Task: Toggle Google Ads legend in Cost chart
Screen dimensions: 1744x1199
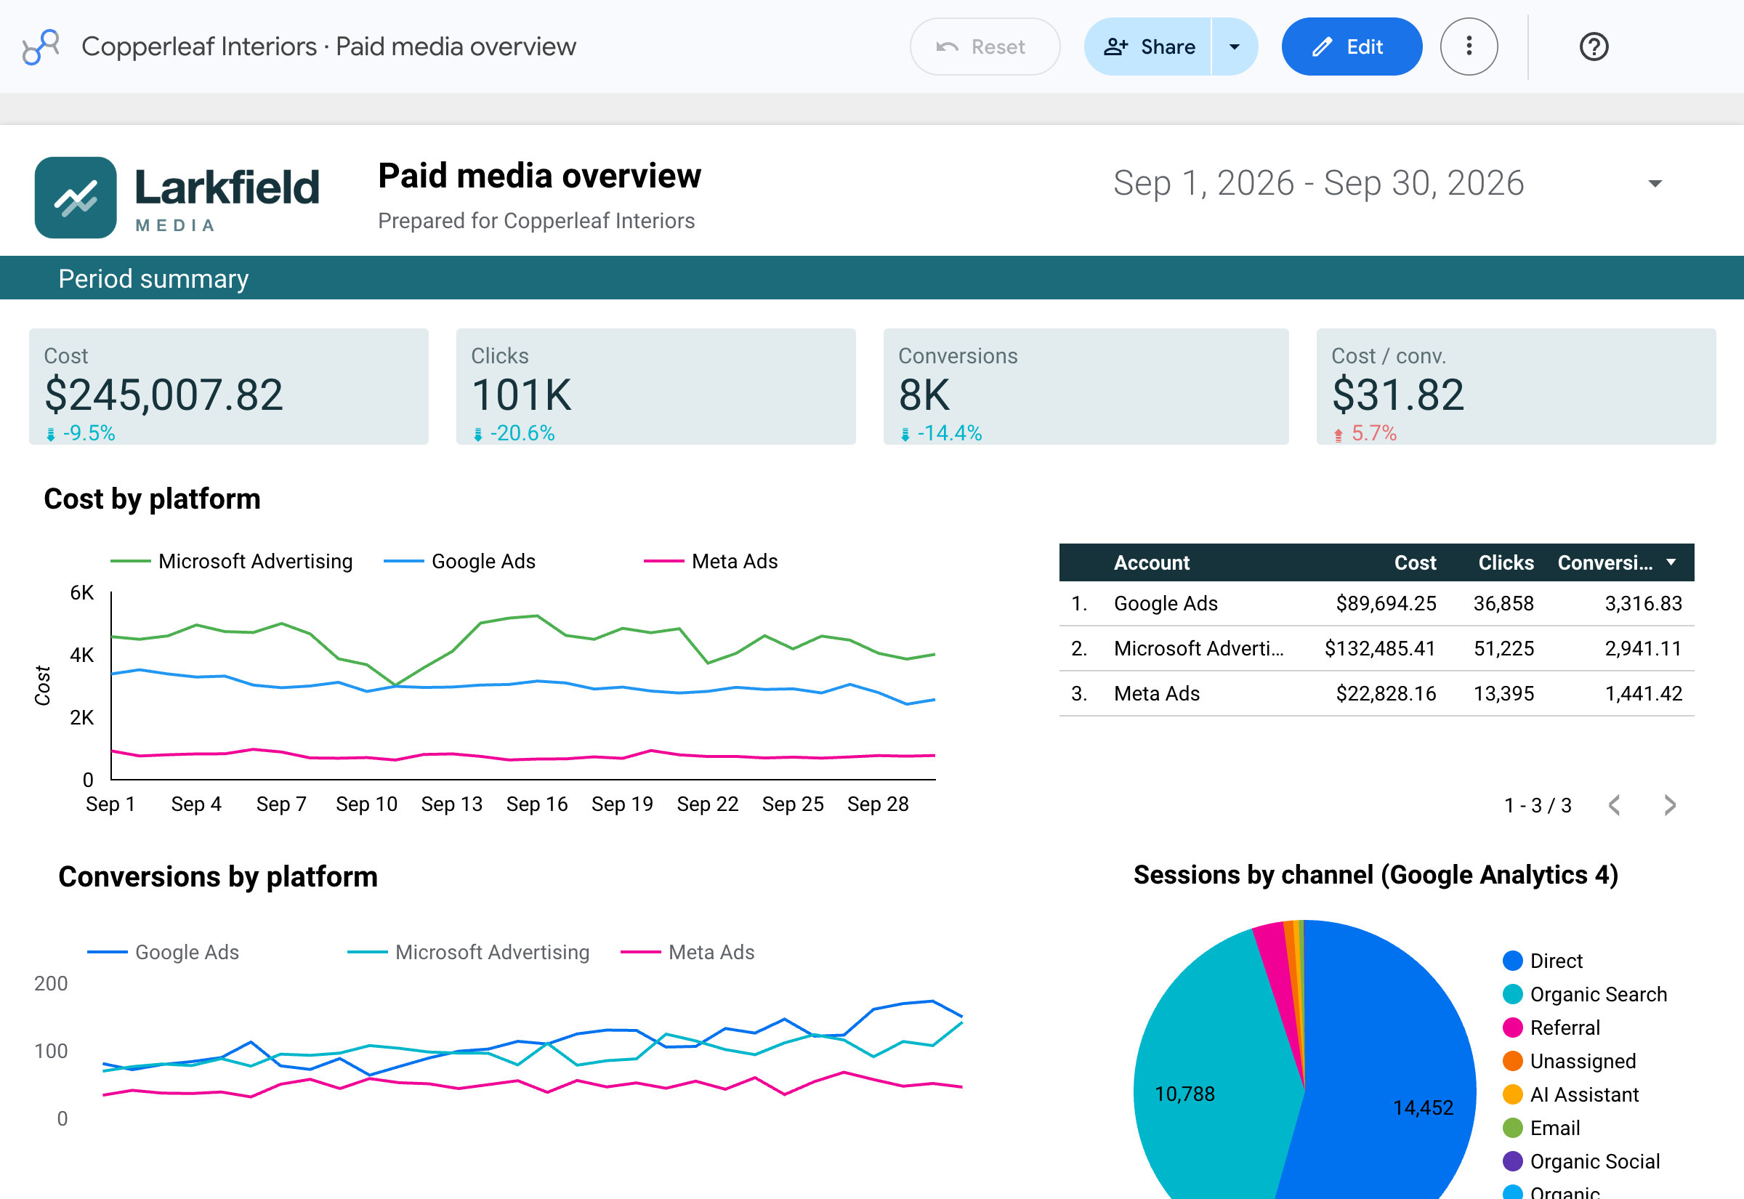Action: (x=460, y=561)
